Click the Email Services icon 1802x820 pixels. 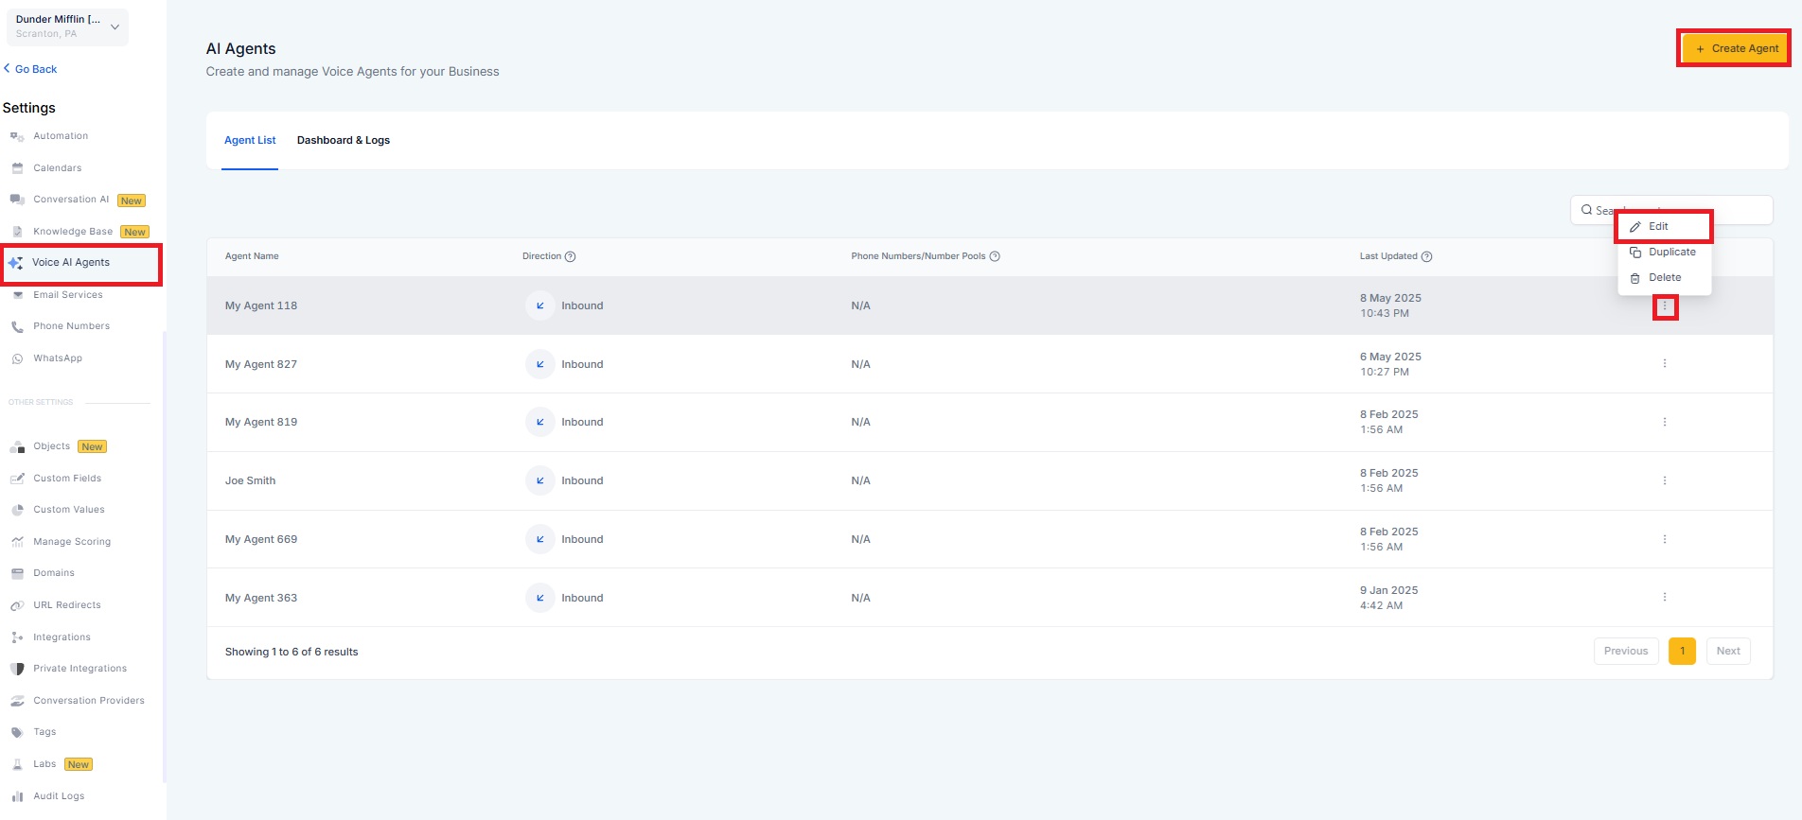[x=17, y=295]
